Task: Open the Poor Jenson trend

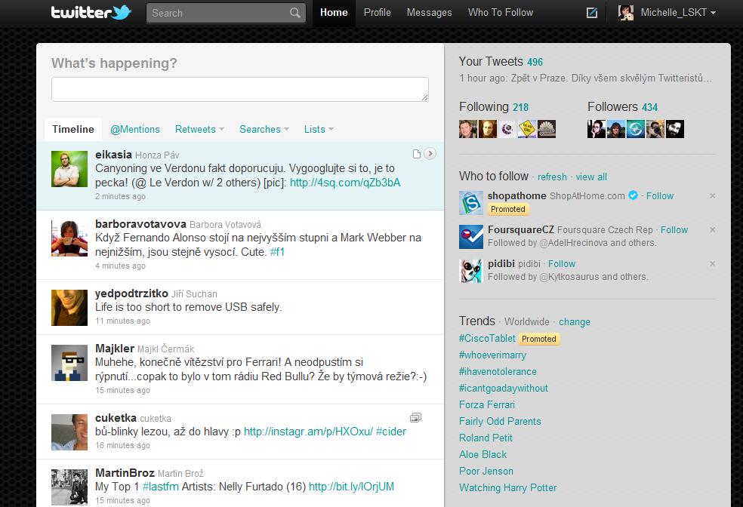Action: point(486,471)
